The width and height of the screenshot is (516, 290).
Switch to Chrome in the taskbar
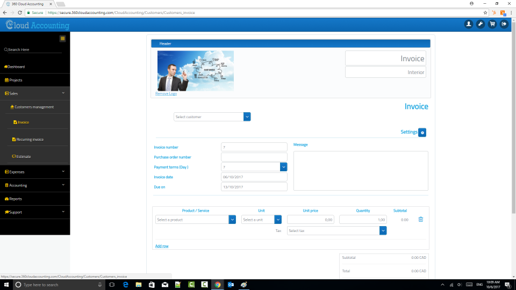click(x=218, y=285)
